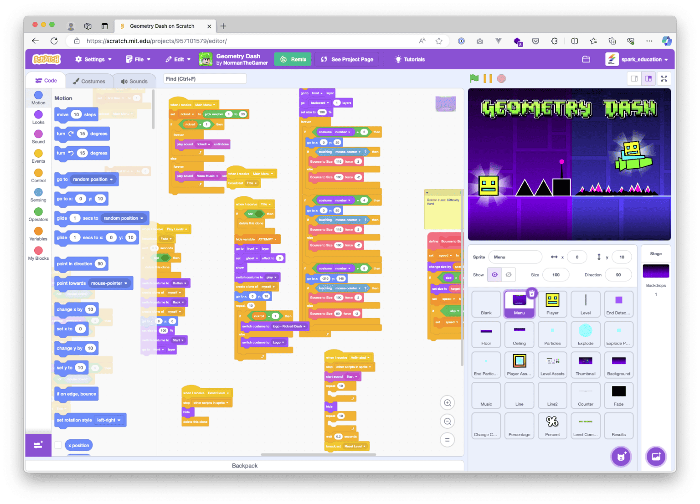Viewport: 700px width, 504px height.
Task: Select the Stage backdrop thumbnail
Action: click(656, 271)
